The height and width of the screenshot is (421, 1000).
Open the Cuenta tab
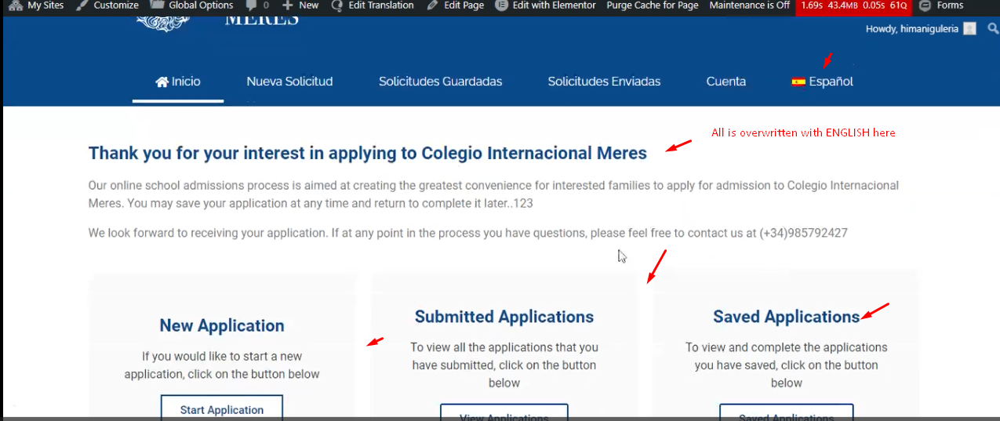[x=725, y=82]
